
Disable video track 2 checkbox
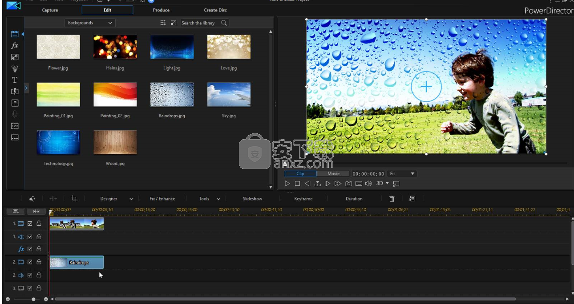pyautogui.click(x=30, y=262)
